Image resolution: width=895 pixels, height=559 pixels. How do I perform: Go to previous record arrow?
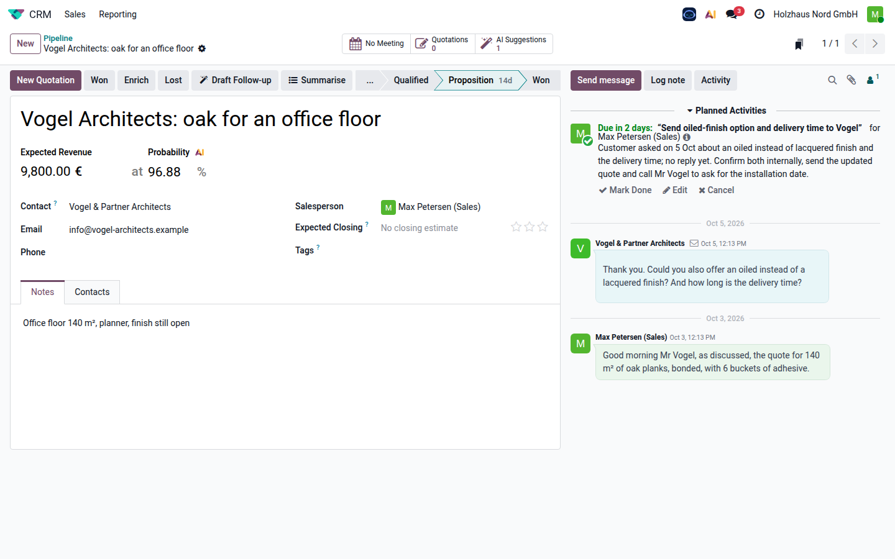tap(855, 43)
